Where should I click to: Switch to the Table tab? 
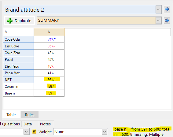click(x=11, y=115)
